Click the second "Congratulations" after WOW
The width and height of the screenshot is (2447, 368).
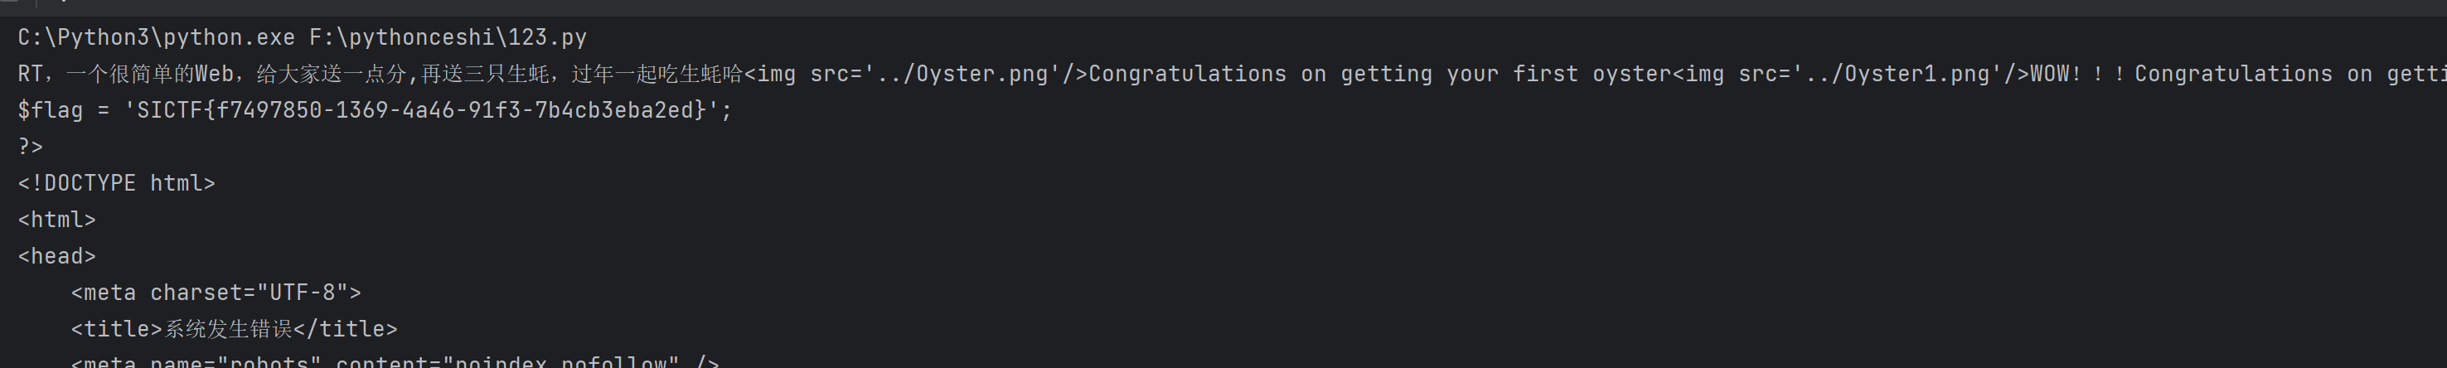pyautogui.click(x=2233, y=73)
